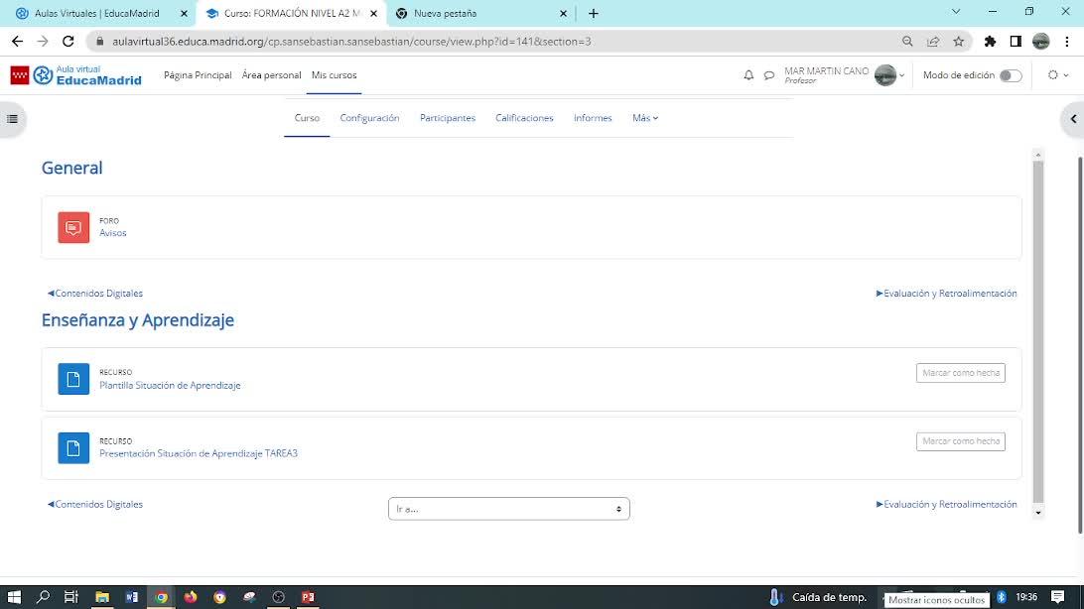1084x609 pixels.
Task: Open Plantilla Situación de Aprendizaje resource link
Action: click(170, 385)
